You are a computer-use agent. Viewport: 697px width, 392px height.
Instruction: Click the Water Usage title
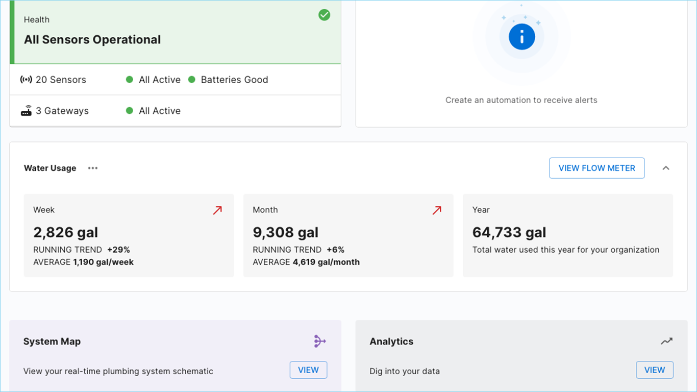pos(50,168)
